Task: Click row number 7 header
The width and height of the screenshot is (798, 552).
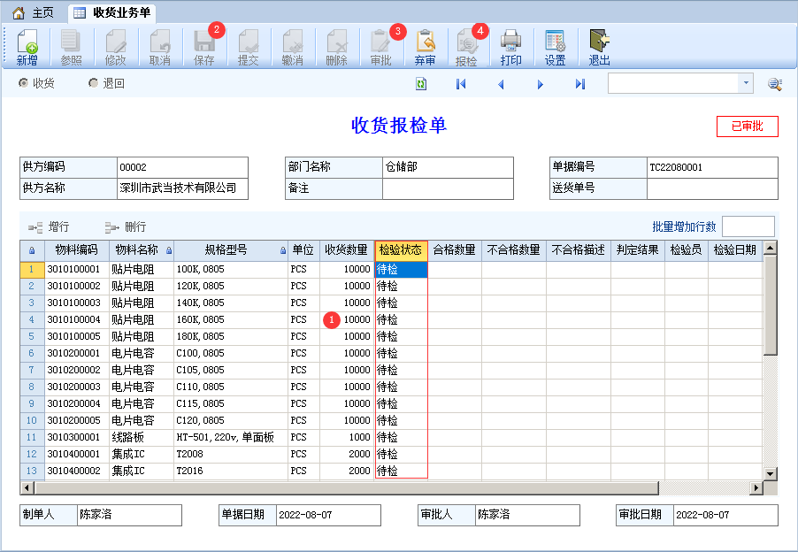Action: click(x=32, y=370)
